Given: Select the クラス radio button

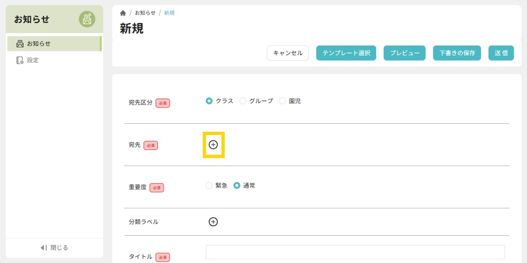Looking at the screenshot, I should pyautogui.click(x=209, y=101).
